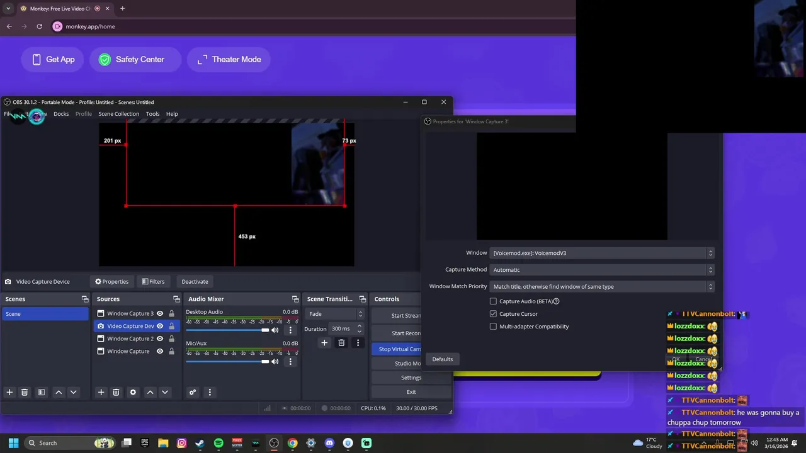Lock Window Capture 3 source

(x=171, y=313)
